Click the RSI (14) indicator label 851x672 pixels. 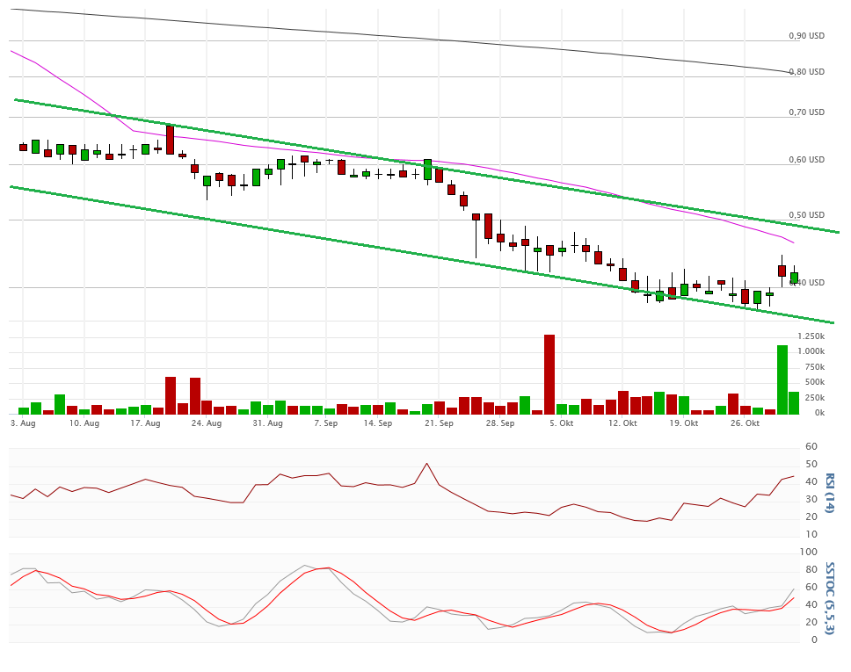pos(829,493)
